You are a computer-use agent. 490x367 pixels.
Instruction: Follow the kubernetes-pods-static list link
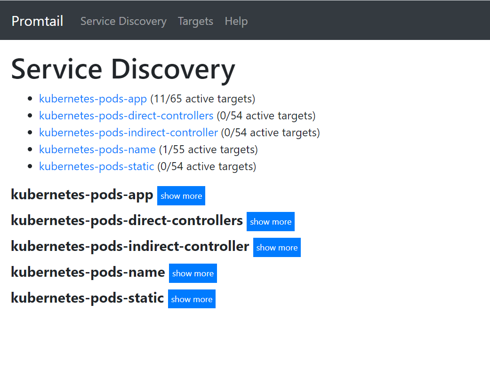tap(96, 166)
